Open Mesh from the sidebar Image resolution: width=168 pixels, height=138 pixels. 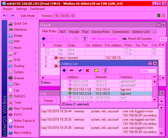pos(23,48)
